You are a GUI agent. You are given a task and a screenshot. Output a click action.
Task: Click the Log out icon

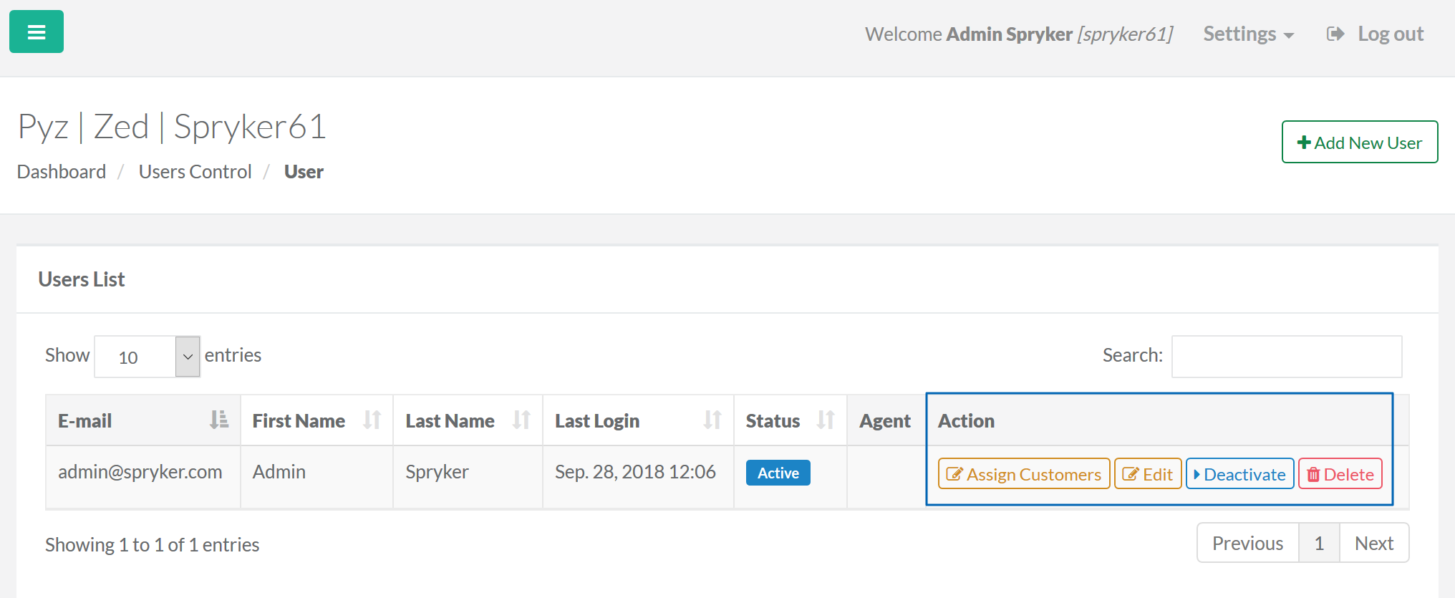(x=1335, y=34)
